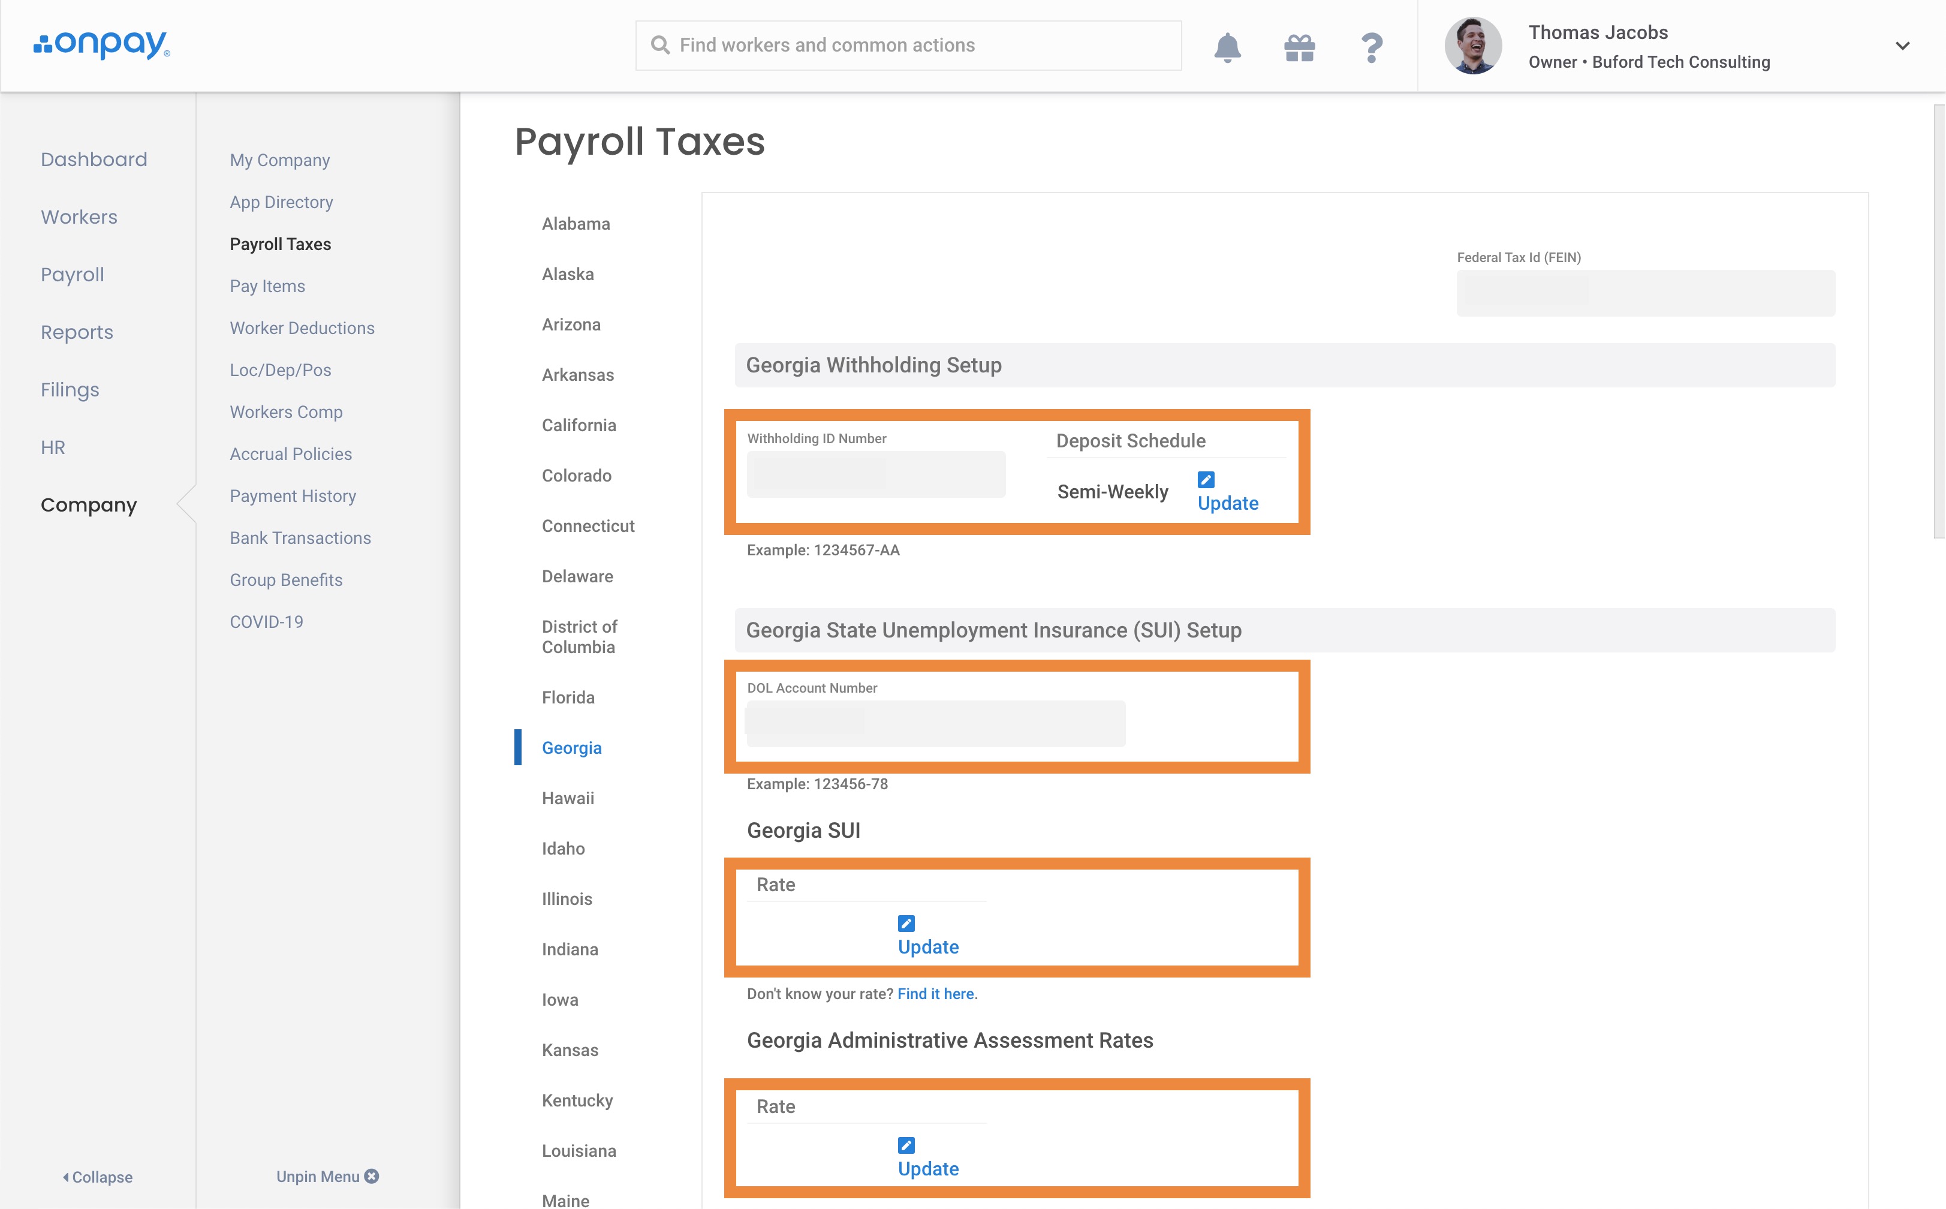Focus the Find workers search box
The width and height of the screenshot is (1946, 1209).
(x=908, y=46)
